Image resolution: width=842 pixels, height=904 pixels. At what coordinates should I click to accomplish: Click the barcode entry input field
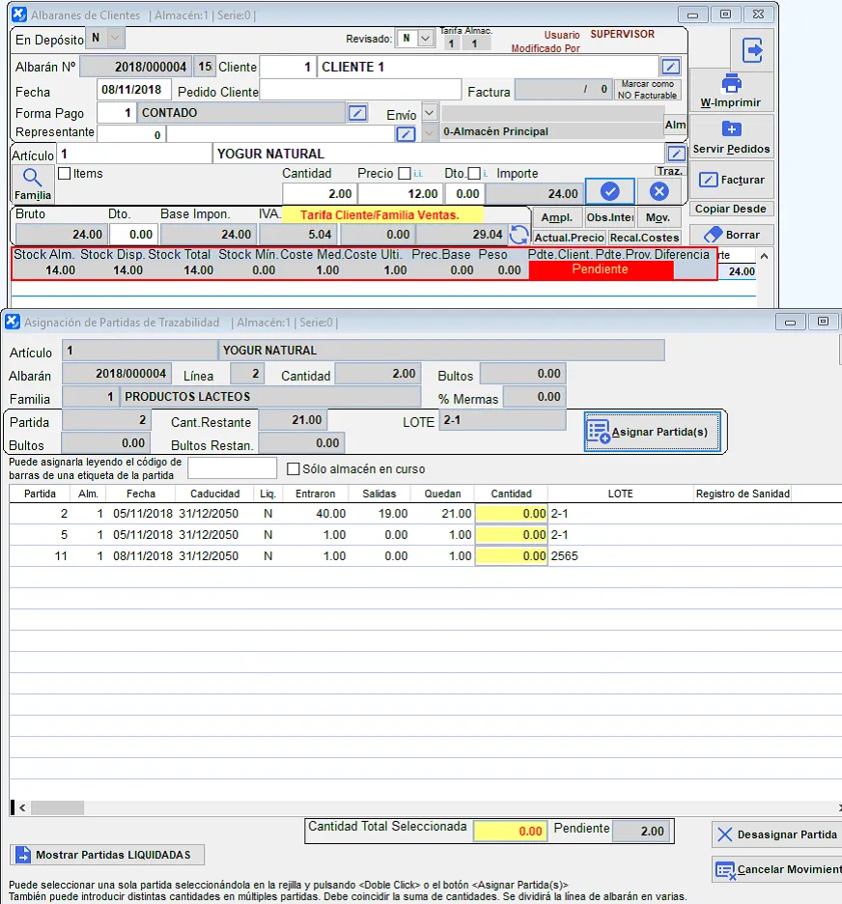pyautogui.click(x=232, y=468)
